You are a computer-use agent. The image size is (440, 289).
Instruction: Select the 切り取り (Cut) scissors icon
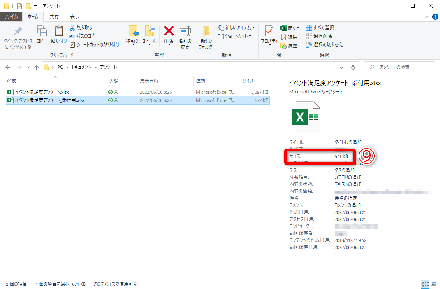(72, 27)
